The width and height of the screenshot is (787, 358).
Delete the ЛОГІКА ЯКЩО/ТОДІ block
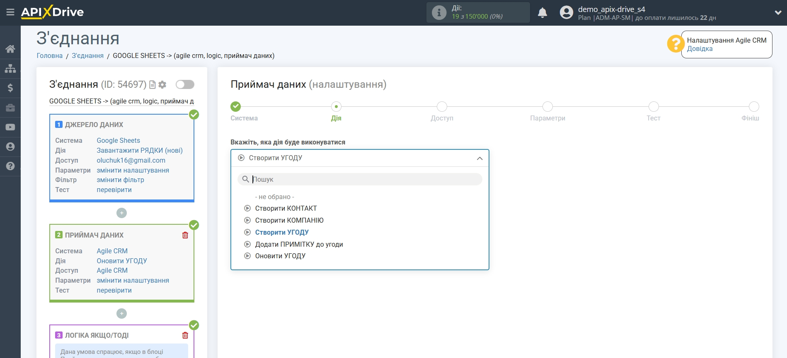185,335
